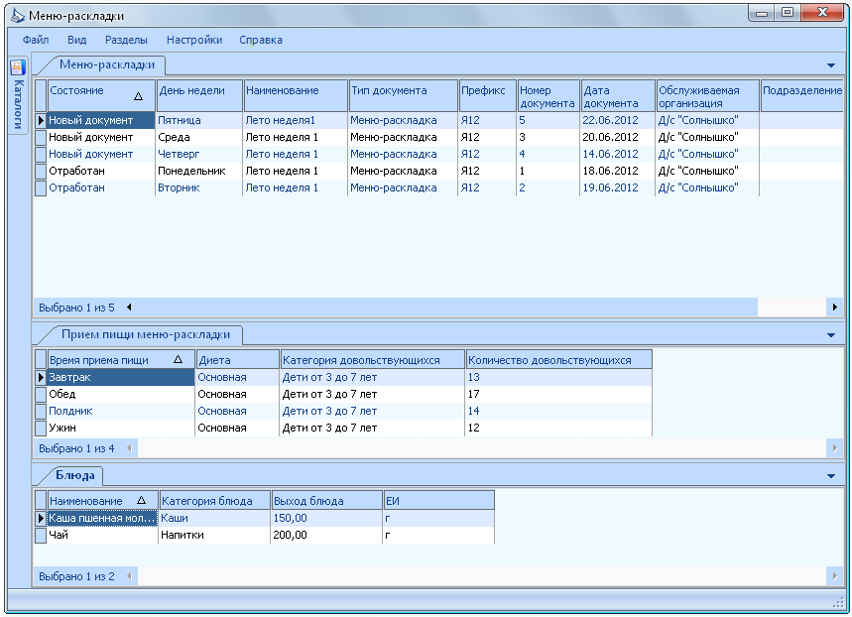The image size is (852, 617).
Task: Open the Файл menu
Action: (x=36, y=40)
